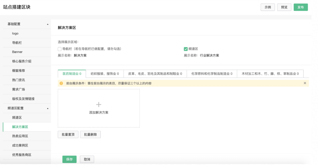Open the 皮革、毛皮、羽毛及其制品和制鞋业 tab
The width and height of the screenshot is (318, 165).
pos(155,74)
